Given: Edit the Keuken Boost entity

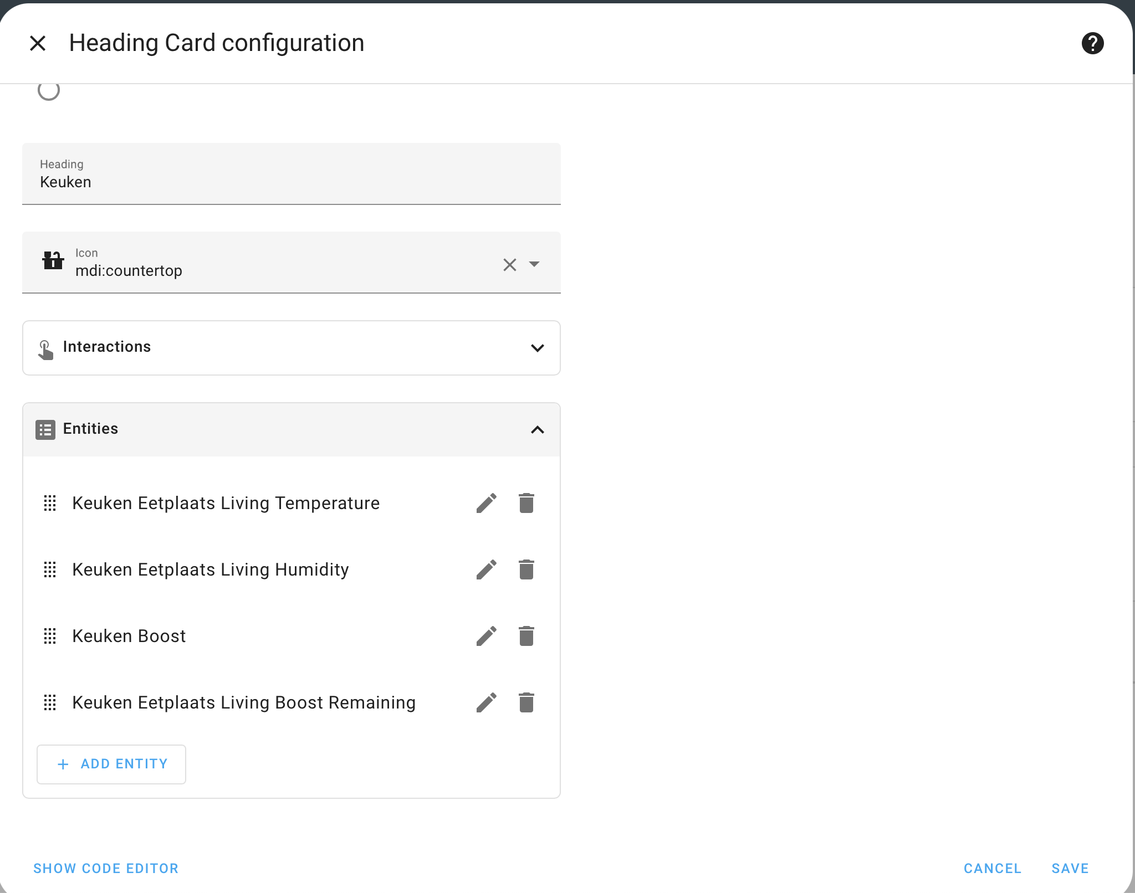Looking at the screenshot, I should 486,636.
